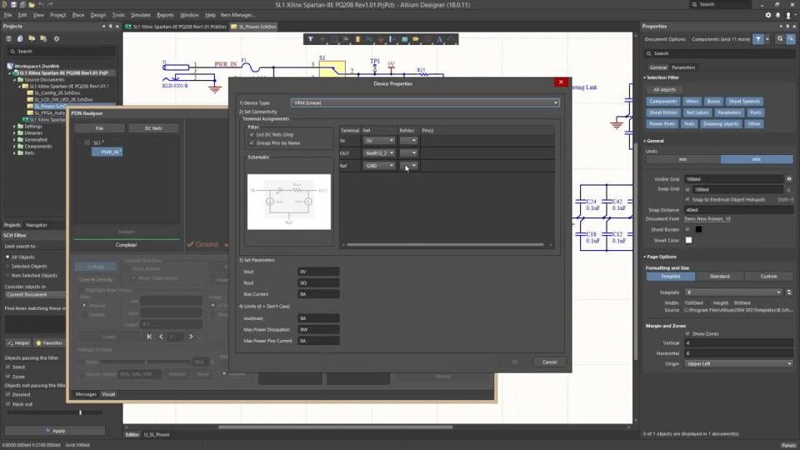Select the Standard page format button

coord(719,277)
